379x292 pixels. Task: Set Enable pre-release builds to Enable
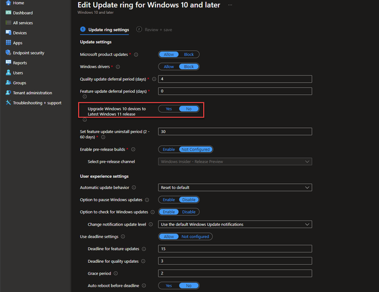pos(169,149)
